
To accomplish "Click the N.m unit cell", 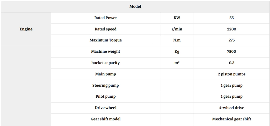I will point(177,40).
